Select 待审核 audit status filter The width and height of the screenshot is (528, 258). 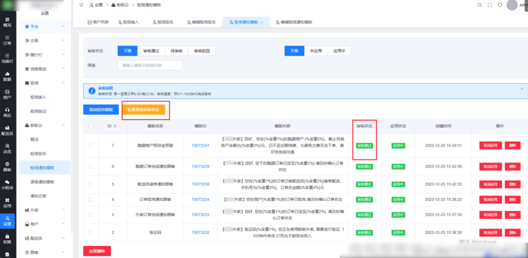coord(176,51)
